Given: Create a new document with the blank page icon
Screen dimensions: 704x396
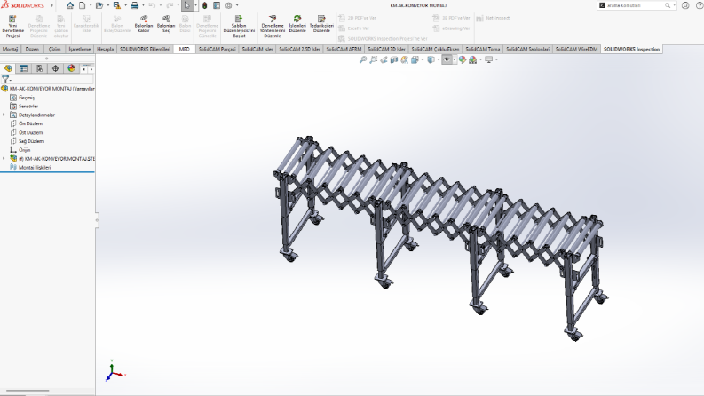Looking at the screenshot, I should (x=83, y=5).
